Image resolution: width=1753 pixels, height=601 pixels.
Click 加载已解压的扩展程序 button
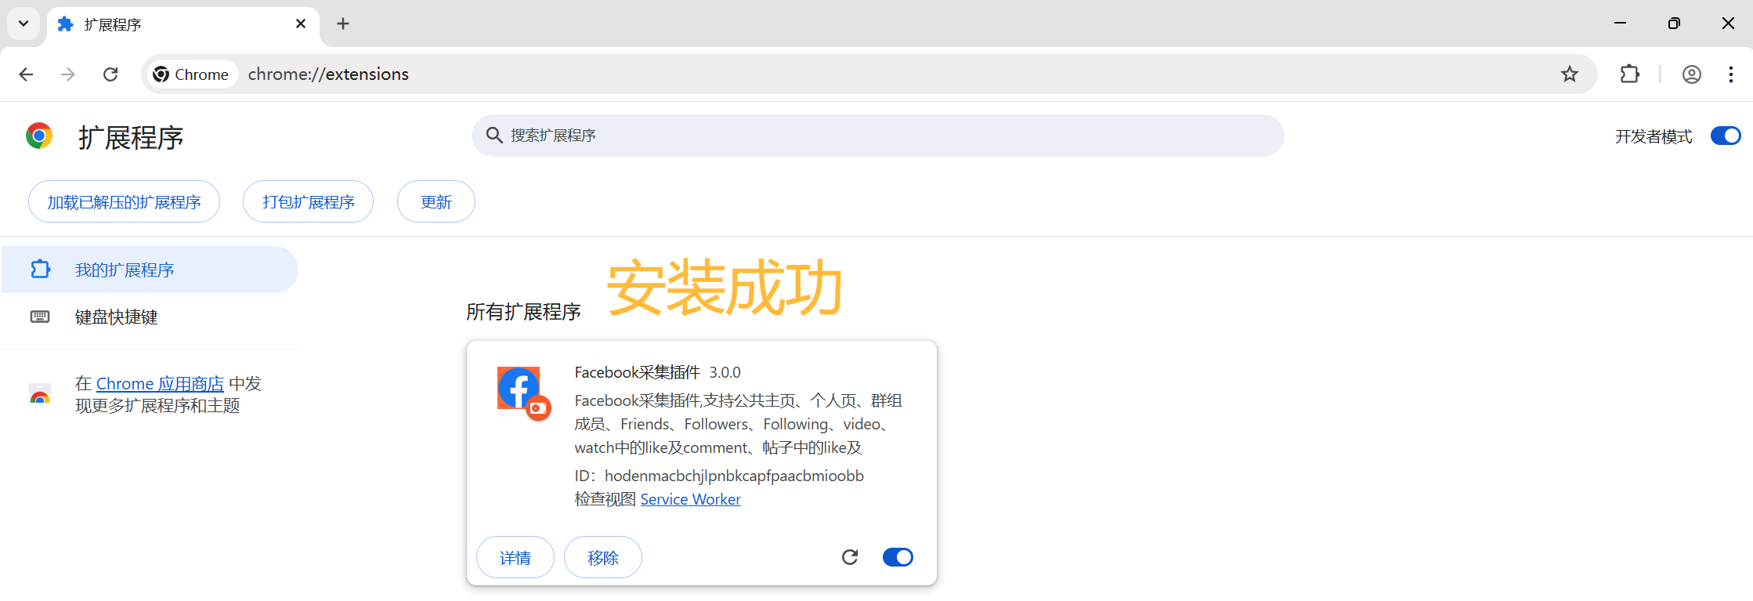124,202
